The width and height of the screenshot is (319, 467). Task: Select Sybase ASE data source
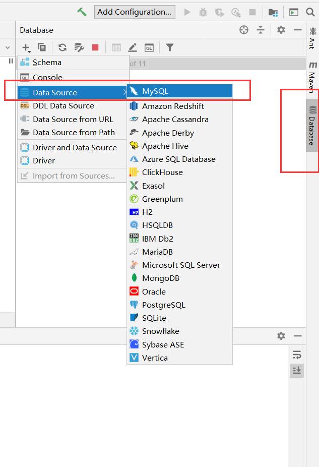tap(180, 344)
